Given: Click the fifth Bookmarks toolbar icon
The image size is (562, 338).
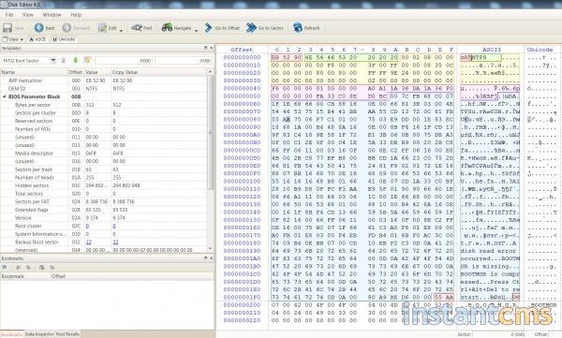Looking at the screenshot, I should tap(52, 268).
